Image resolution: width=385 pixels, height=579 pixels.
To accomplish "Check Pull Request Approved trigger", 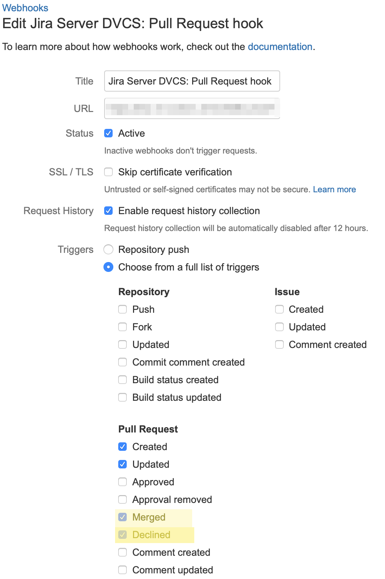I will (122, 482).
